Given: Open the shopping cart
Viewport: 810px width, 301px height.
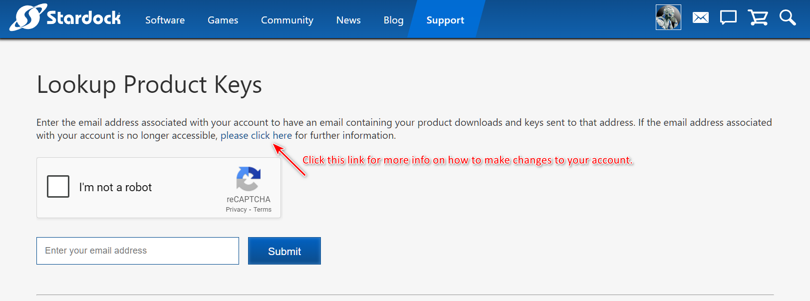Looking at the screenshot, I should pyautogui.click(x=758, y=18).
